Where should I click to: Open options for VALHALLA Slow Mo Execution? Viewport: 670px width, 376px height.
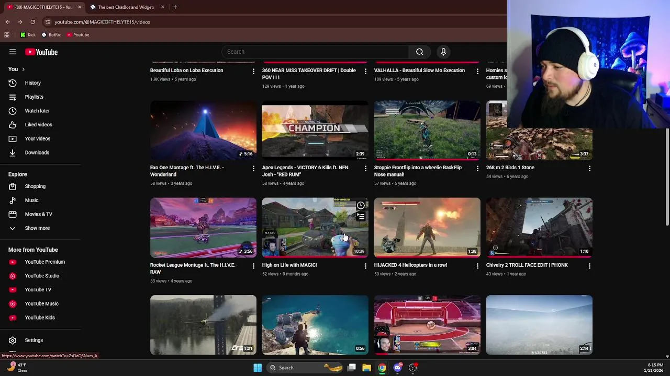tap(477, 71)
